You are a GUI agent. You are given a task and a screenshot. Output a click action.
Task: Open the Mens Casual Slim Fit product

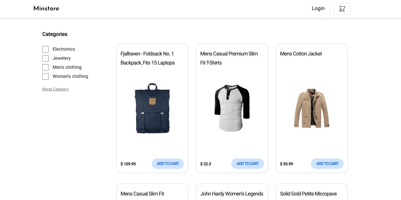point(142,194)
